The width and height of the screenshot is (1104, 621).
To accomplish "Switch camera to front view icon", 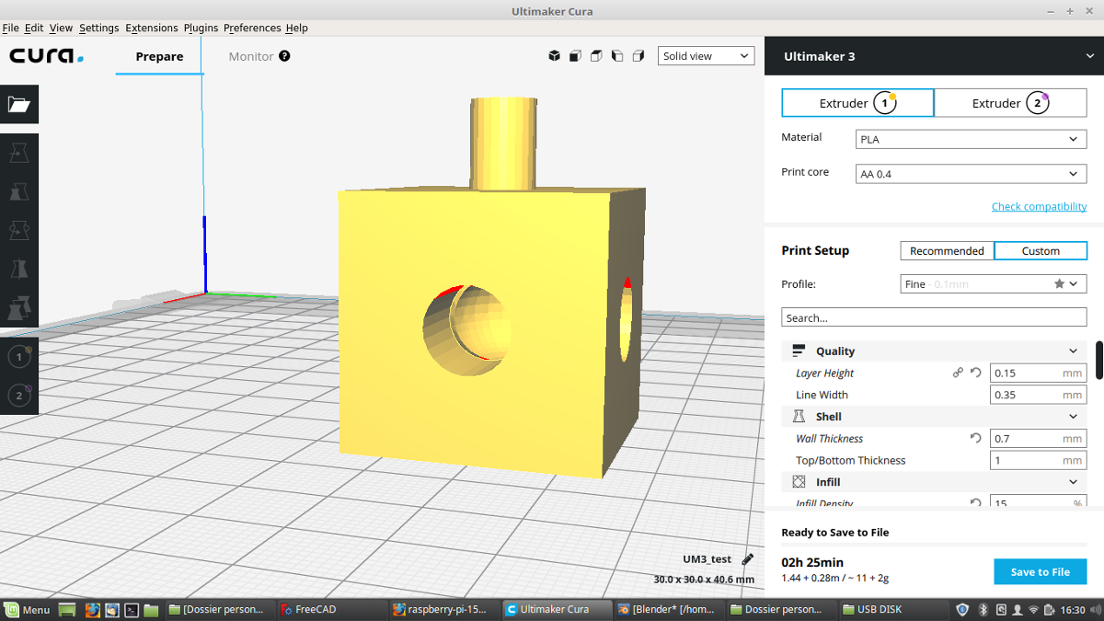I will tap(575, 56).
